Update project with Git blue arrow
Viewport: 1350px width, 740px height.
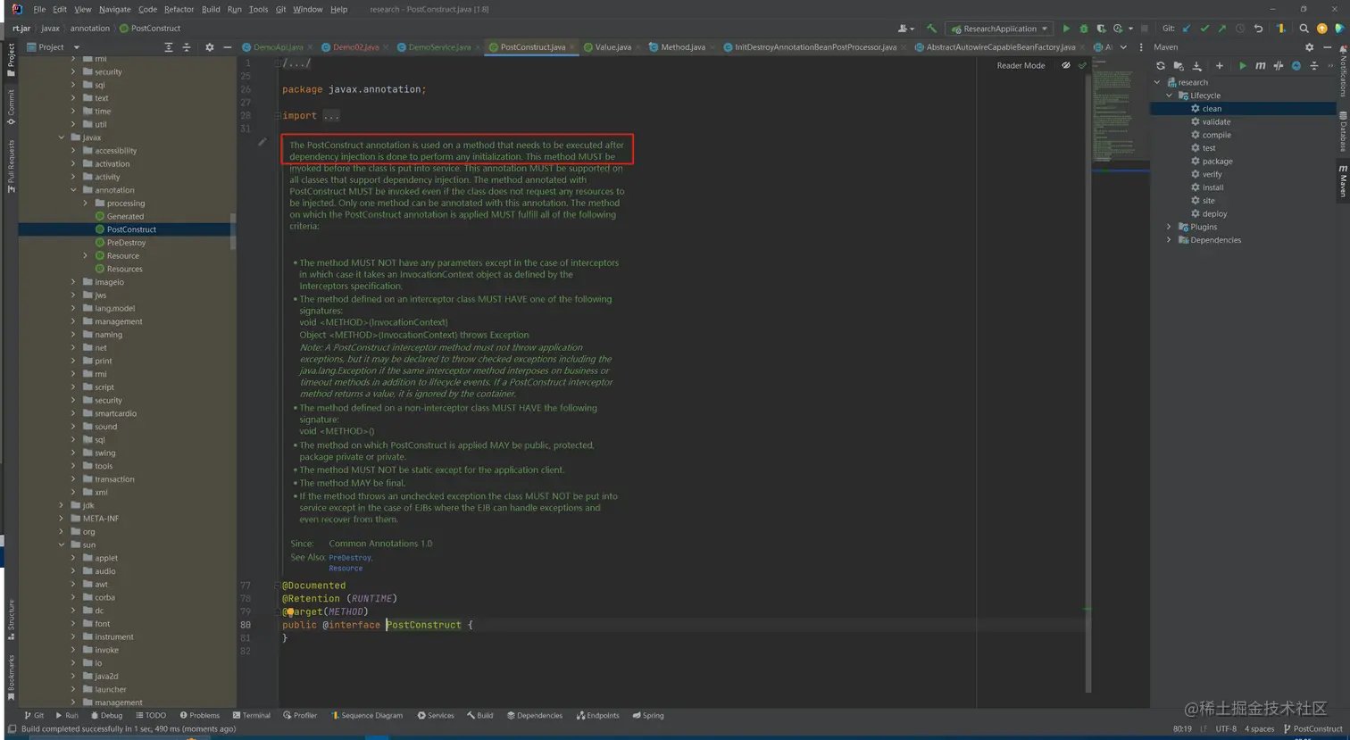[x=1187, y=29]
